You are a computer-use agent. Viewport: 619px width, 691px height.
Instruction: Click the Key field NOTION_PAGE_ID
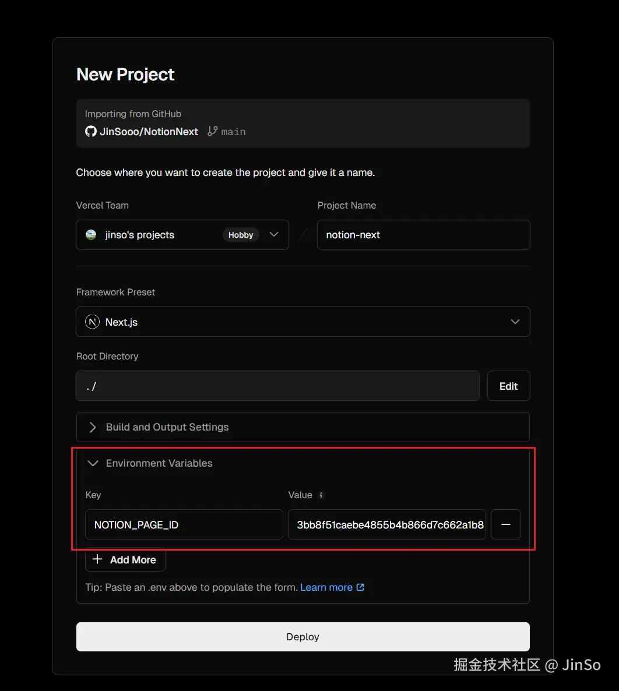coord(184,524)
